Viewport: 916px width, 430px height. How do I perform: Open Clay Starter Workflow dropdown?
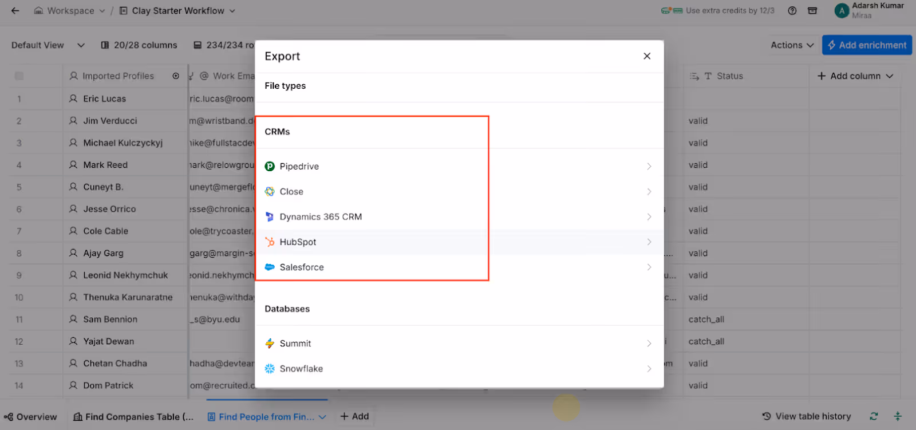click(x=177, y=10)
